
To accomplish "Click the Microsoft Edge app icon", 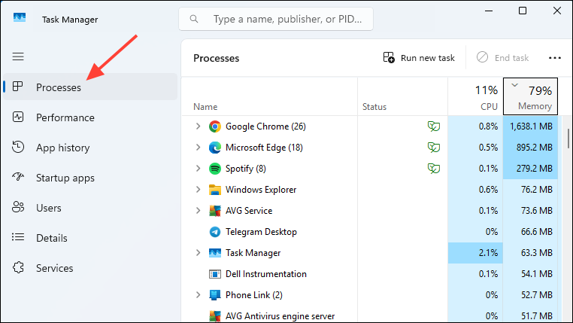I will tap(214, 148).
